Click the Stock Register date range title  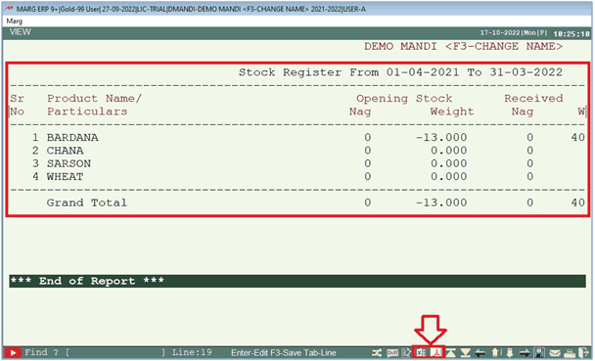click(400, 72)
